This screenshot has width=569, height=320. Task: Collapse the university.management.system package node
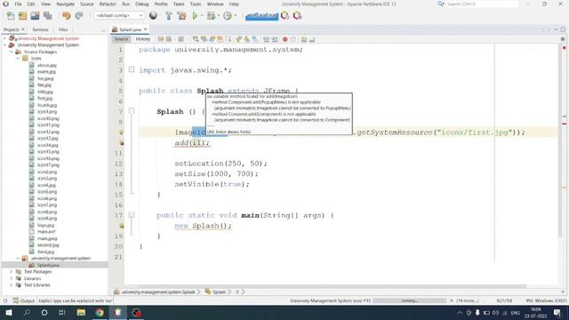[18, 258]
